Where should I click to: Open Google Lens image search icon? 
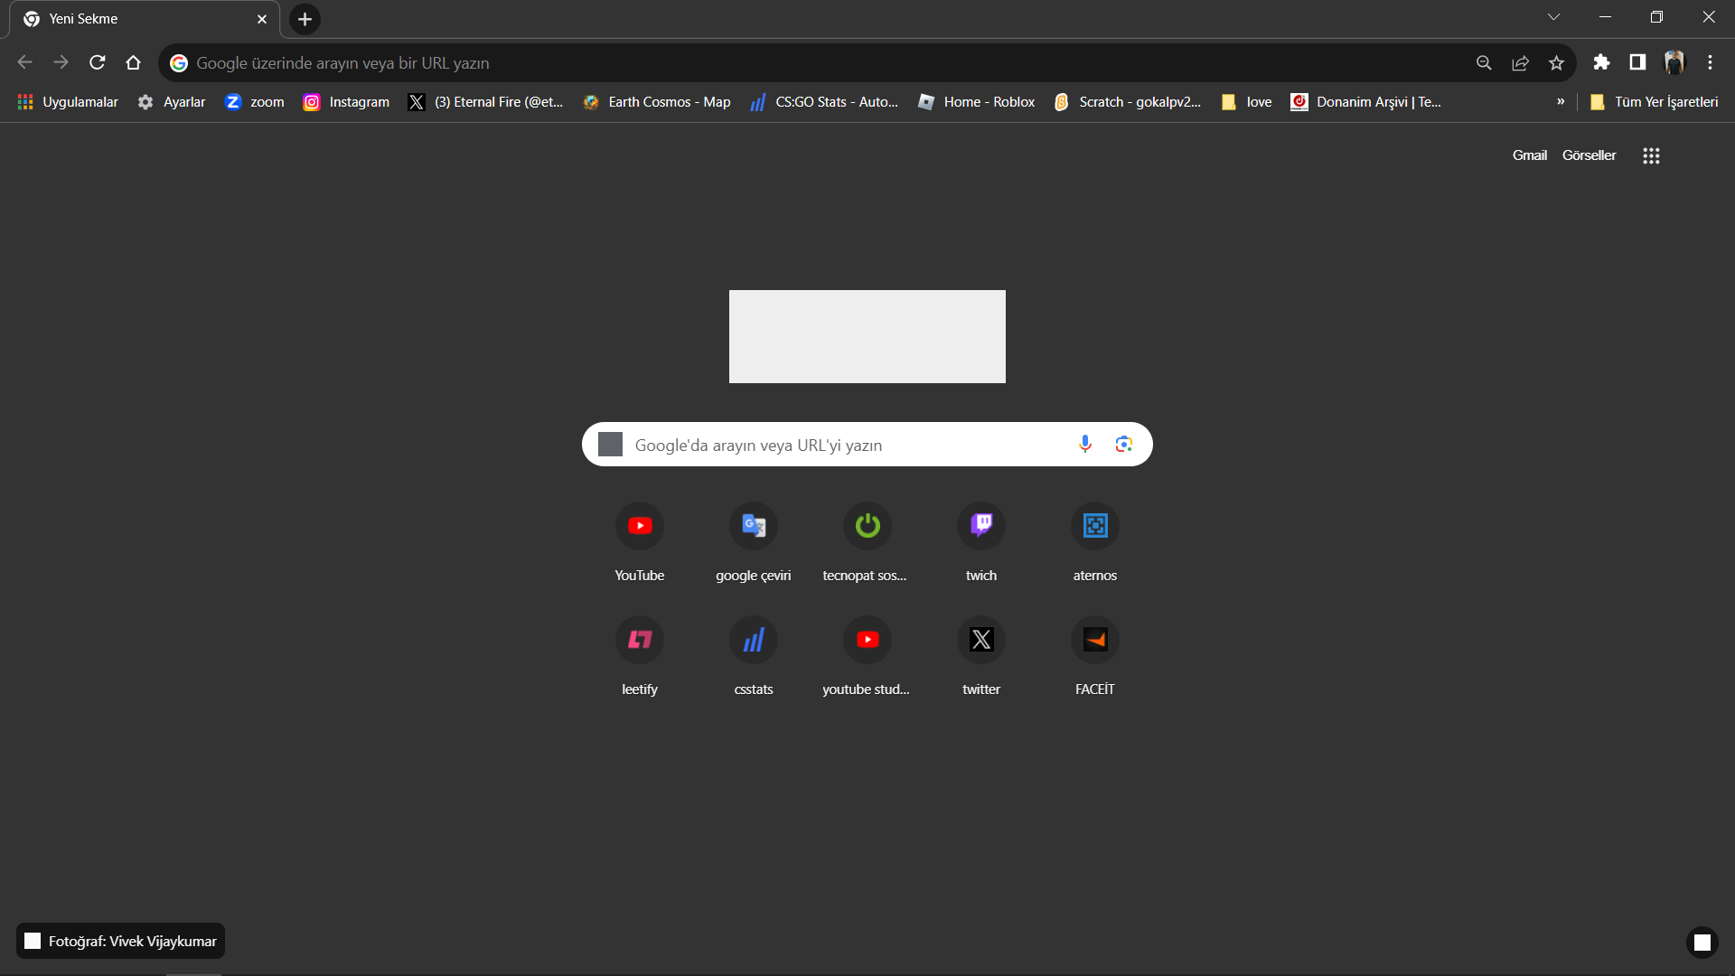[1123, 444]
